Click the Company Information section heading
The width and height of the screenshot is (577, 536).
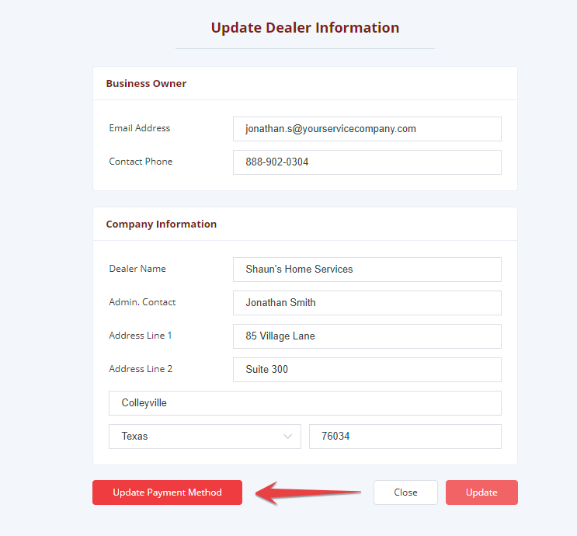(162, 224)
